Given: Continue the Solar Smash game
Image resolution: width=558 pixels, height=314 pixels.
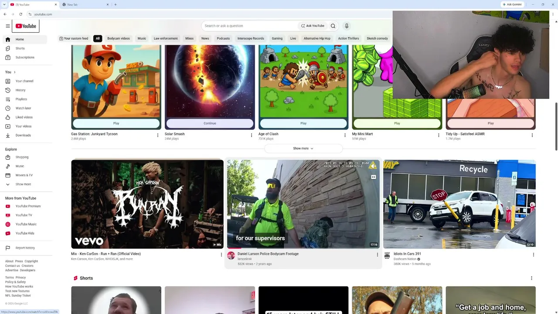Looking at the screenshot, I should coord(210,123).
